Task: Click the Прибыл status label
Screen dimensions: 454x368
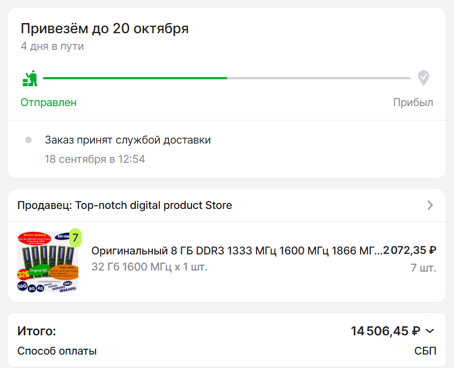Action: pos(413,102)
